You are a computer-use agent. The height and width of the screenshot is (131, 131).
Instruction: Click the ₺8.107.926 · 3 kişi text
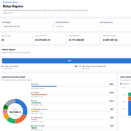37,97
